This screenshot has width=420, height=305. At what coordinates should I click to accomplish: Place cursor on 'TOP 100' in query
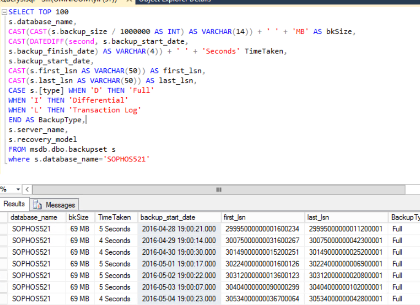pos(53,12)
